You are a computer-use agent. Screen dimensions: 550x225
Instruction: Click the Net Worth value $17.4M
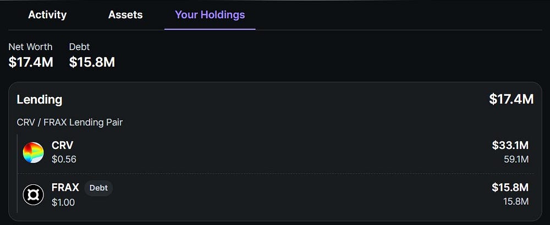[x=31, y=62]
